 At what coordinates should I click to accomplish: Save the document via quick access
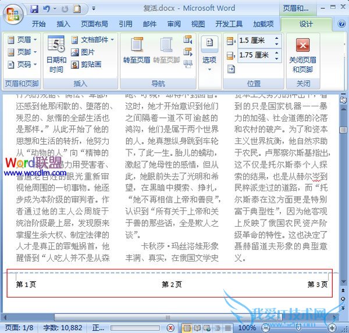coord(34,9)
